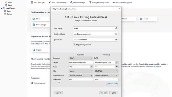Open the incoming Protocol IMAP dropdown
Viewport: 172px width, 97px height.
(x=81, y=58)
